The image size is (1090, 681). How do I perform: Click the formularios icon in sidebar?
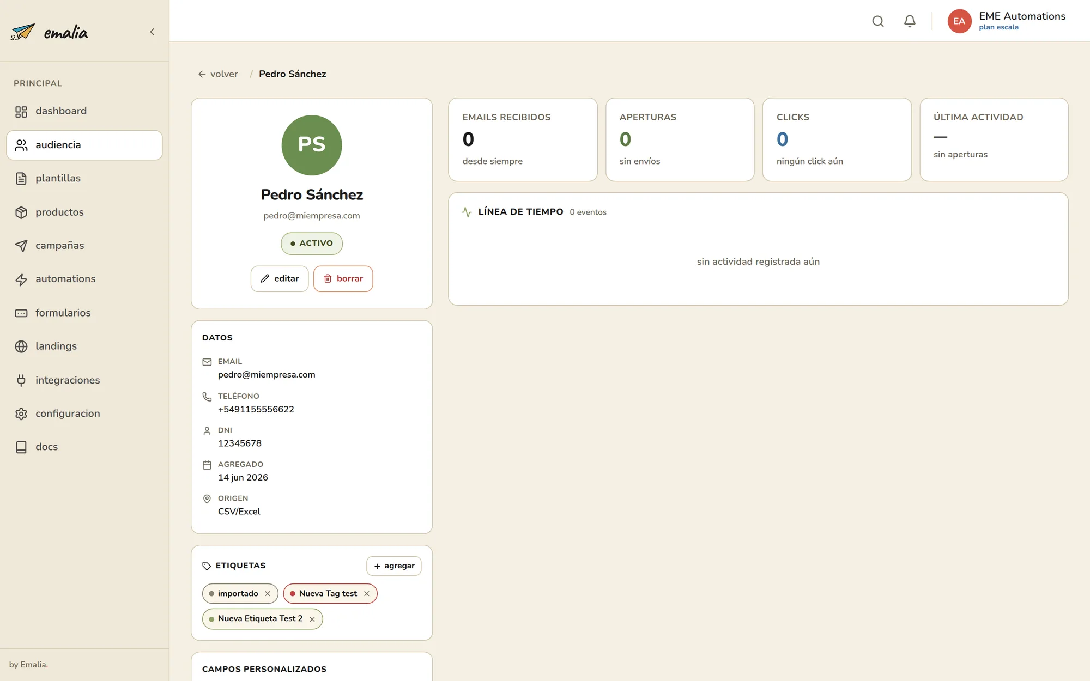click(x=21, y=313)
